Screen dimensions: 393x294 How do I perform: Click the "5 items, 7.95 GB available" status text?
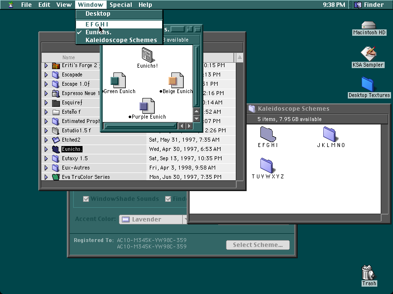pos(289,119)
